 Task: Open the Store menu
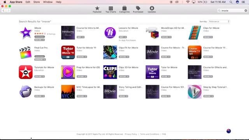(x=37, y=2)
